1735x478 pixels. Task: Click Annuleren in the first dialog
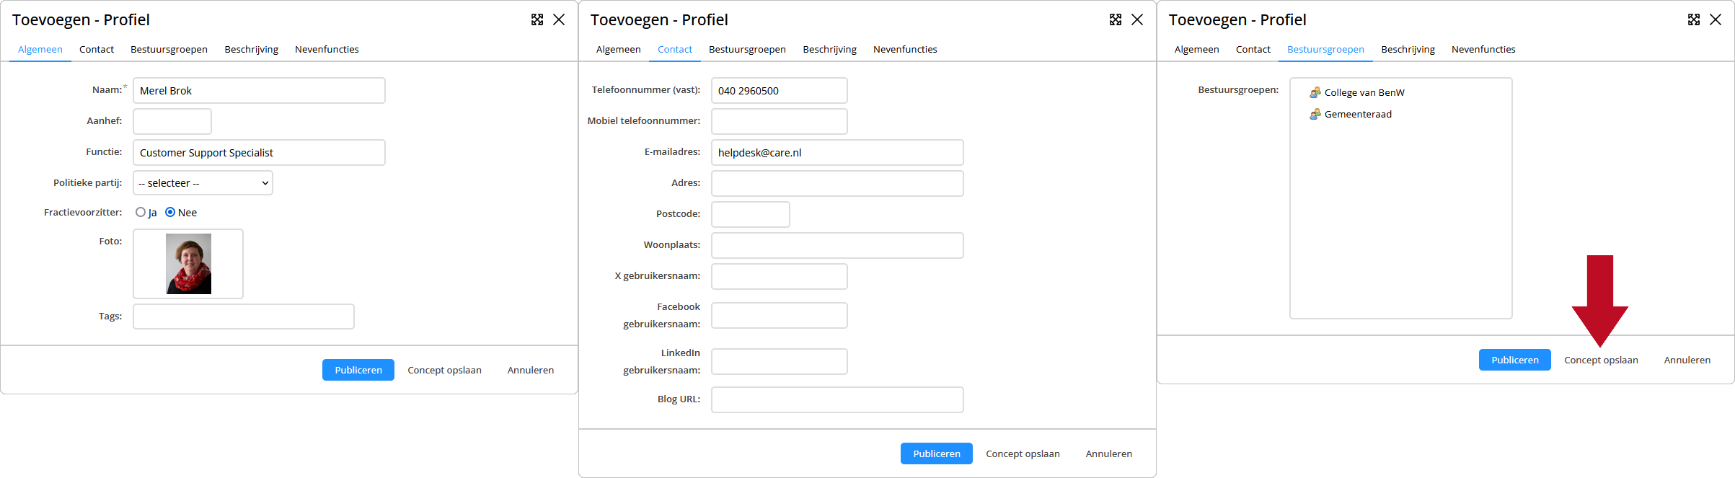[x=531, y=370]
